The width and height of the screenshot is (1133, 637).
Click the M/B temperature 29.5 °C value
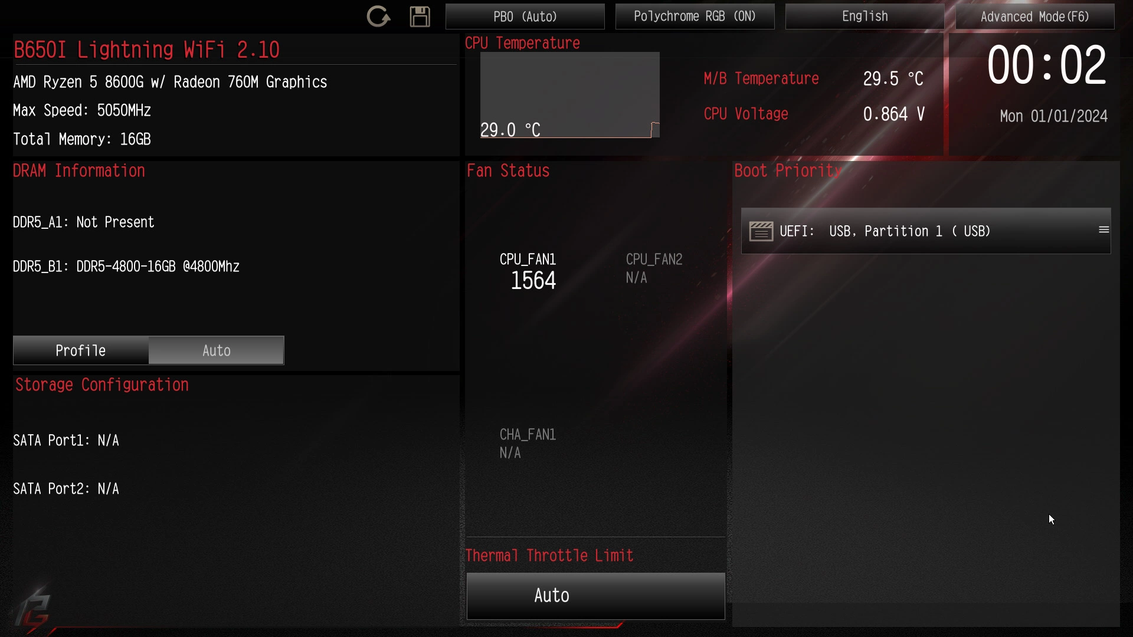(x=893, y=78)
